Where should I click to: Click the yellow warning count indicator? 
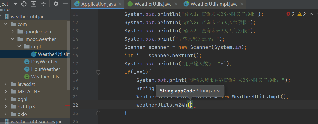tap(302, 14)
